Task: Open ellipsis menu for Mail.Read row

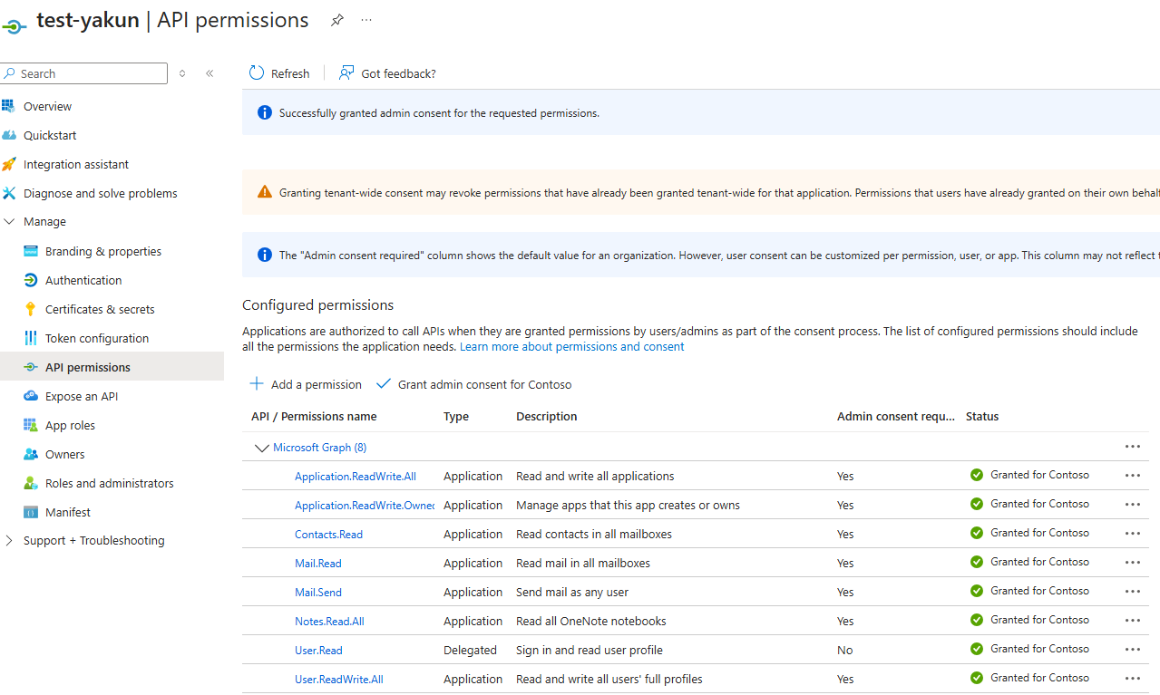Action: coord(1132,563)
